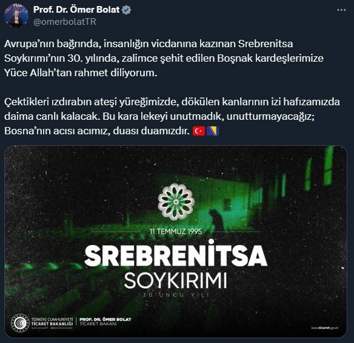The height and width of the screenshot is (343, 354).
Task: Click the Turkish flag emoji
Action: tap(199, 131)
